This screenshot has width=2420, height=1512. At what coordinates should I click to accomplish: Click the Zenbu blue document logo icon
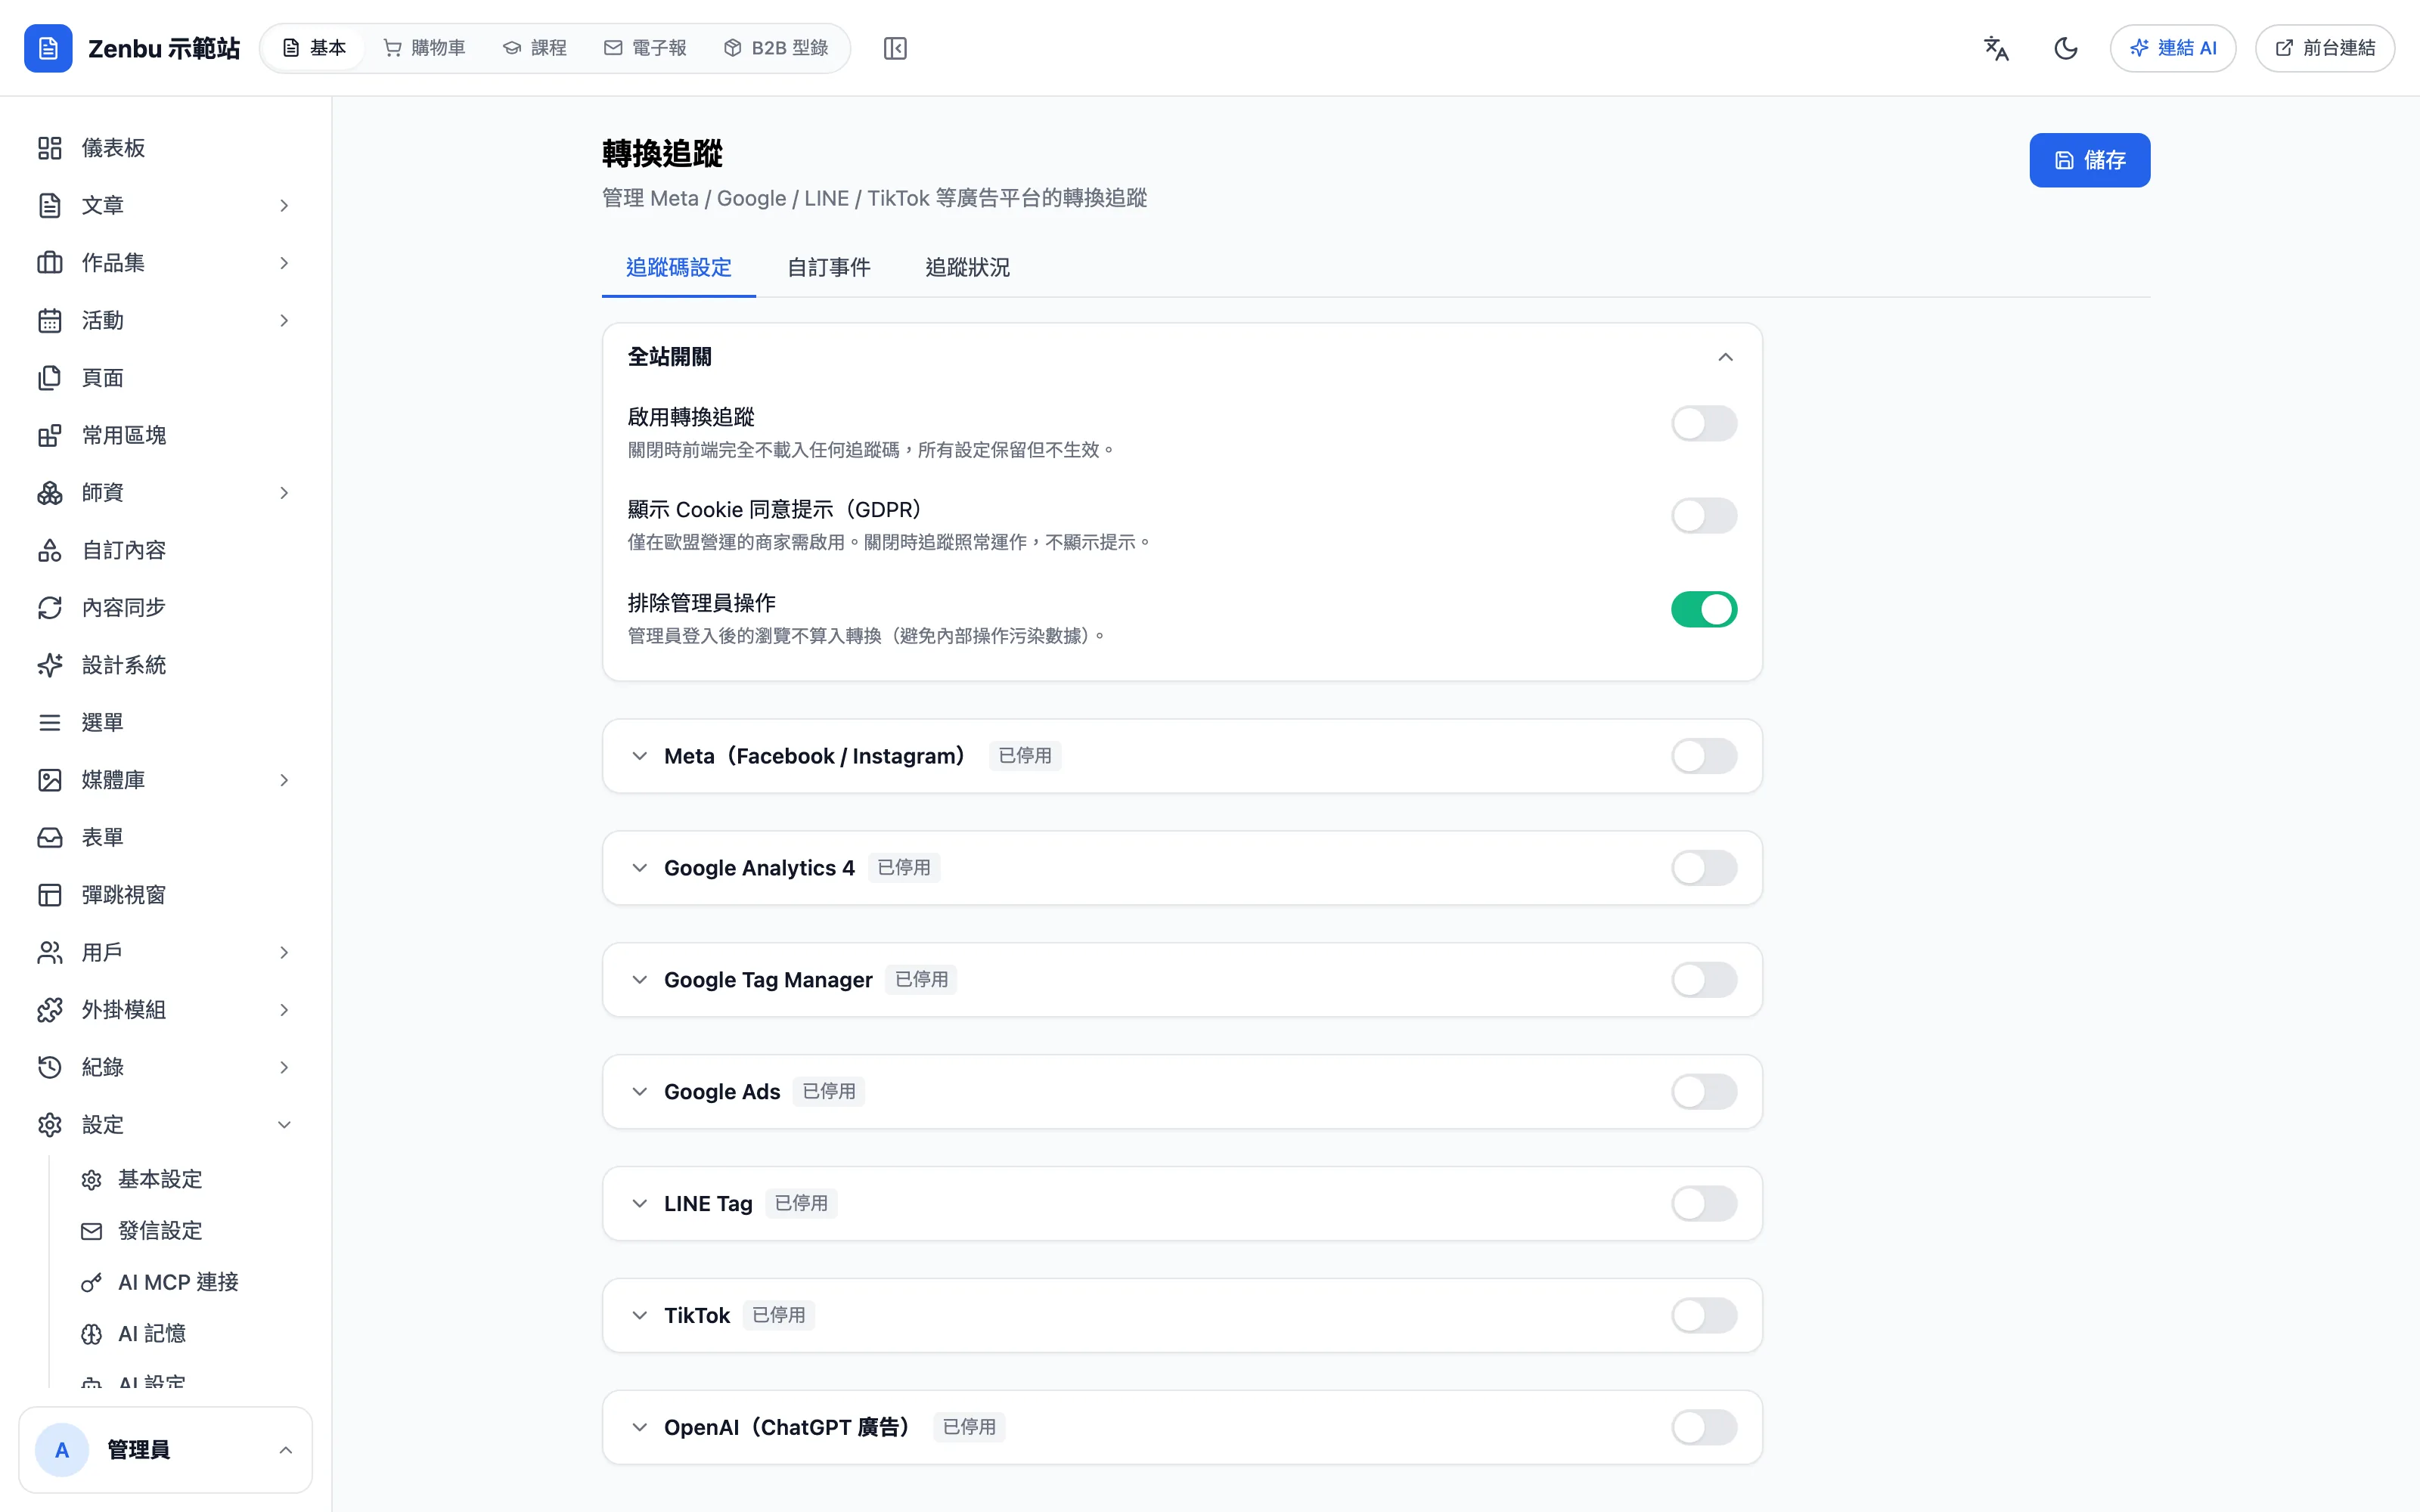tap(48, 48)
